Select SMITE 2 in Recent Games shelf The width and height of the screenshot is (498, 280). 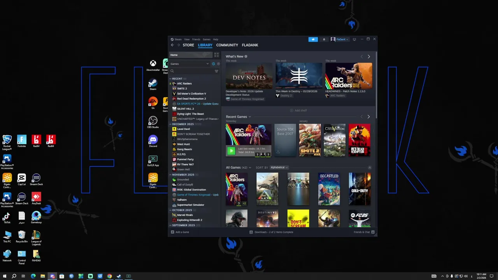point(310,140)
